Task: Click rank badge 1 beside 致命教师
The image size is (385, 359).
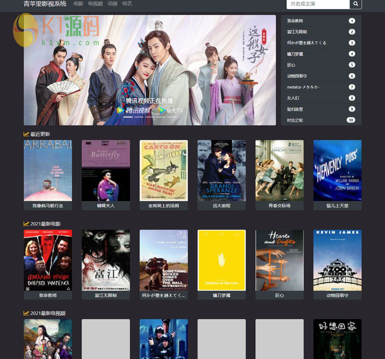Action: click(x=351, y=21)
